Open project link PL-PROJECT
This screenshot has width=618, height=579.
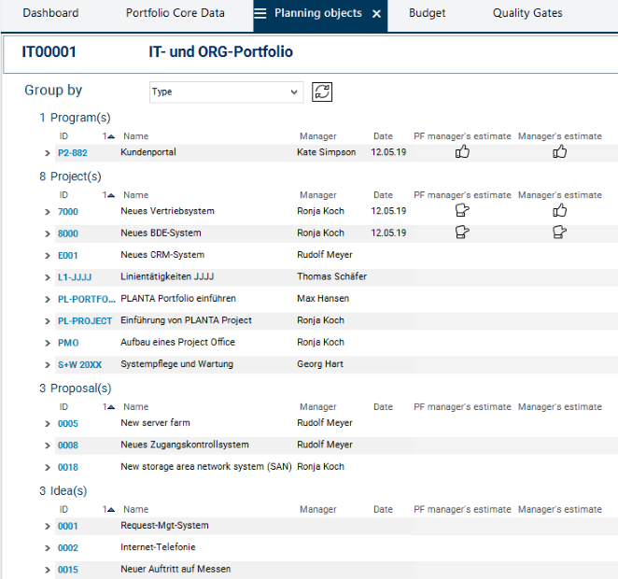click(x=84, y=321)
